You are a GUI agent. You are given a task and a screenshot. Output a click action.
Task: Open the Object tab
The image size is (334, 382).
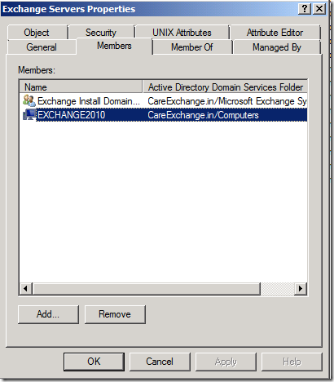pyautogui.click(x=37, y=33)
